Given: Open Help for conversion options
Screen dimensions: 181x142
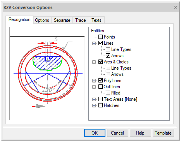Looking at the screenshot, I should point(140,133).
